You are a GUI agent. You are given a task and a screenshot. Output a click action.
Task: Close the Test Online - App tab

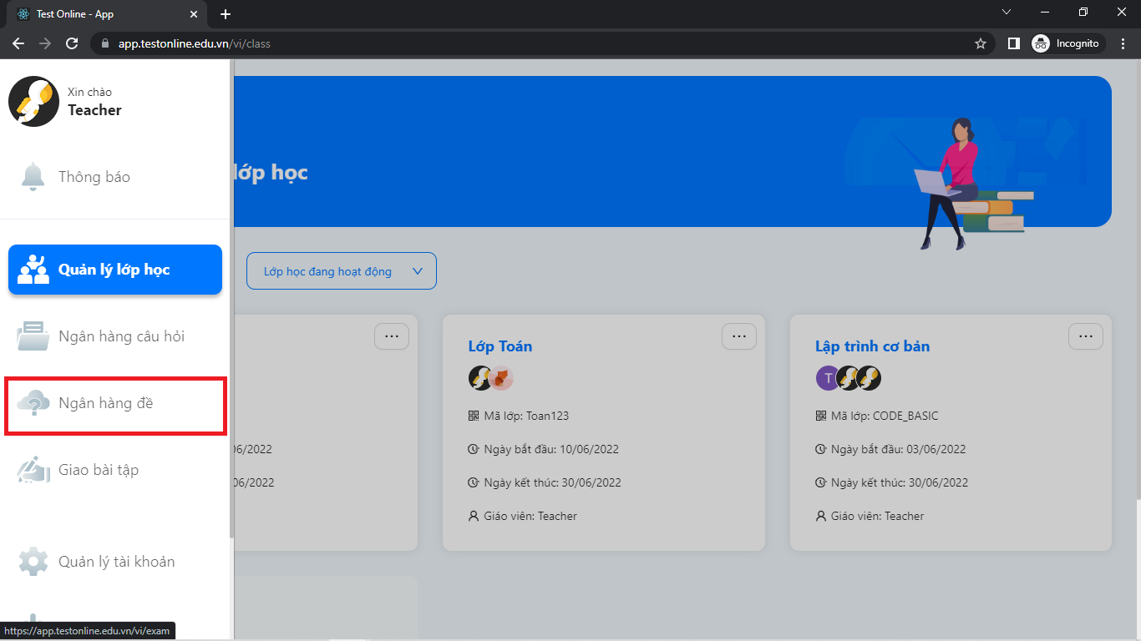click(x=194, y=14)
